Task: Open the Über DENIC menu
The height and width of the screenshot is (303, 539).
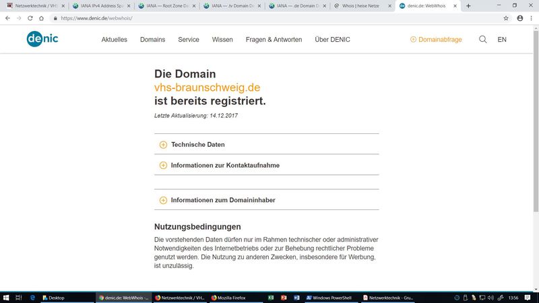Action: tap(332, 40)
